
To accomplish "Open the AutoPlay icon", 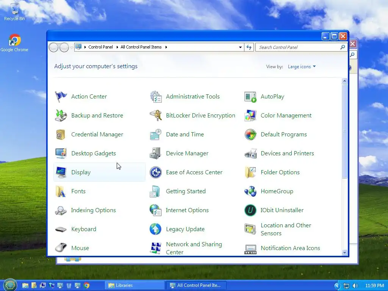I will 250,97.
